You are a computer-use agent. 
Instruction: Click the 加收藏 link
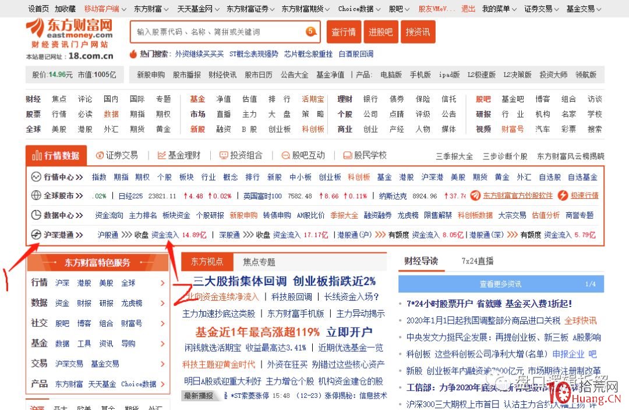pyautogui.click(x=65, y=9)
